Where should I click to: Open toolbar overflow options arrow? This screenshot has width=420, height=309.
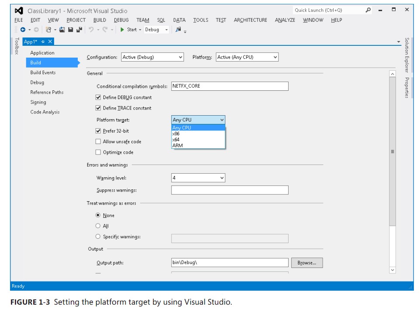pos(185,31)
